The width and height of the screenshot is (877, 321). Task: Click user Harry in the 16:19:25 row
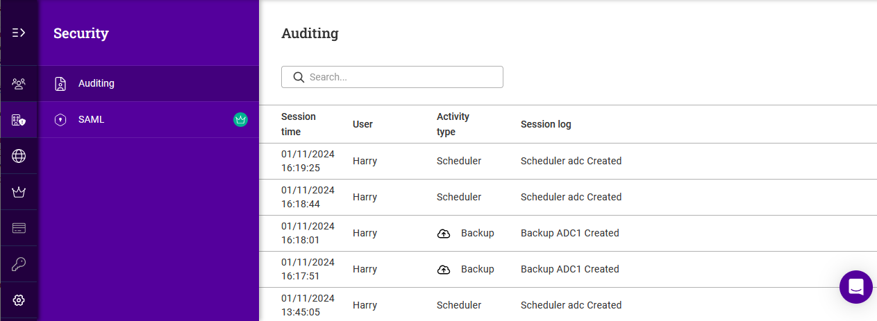tap(365, 161)
